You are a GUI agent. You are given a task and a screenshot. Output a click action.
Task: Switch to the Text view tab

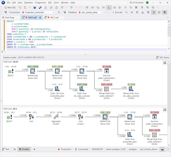(x=6, y=149)
